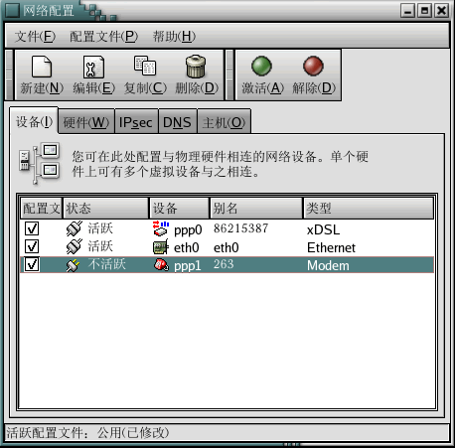This screenshot has width=455, height=448.
Task: Click the green 激活(A) activate button
Action: coord(261,66)
